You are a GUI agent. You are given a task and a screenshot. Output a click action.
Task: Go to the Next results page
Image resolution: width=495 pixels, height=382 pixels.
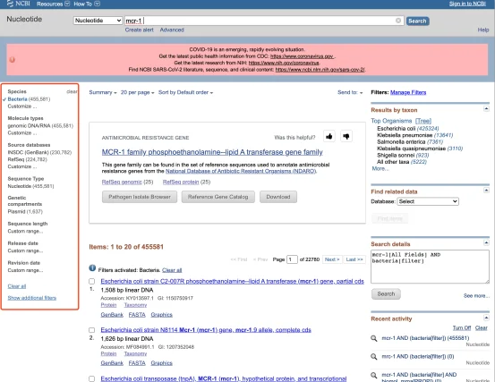pos(332,259)
